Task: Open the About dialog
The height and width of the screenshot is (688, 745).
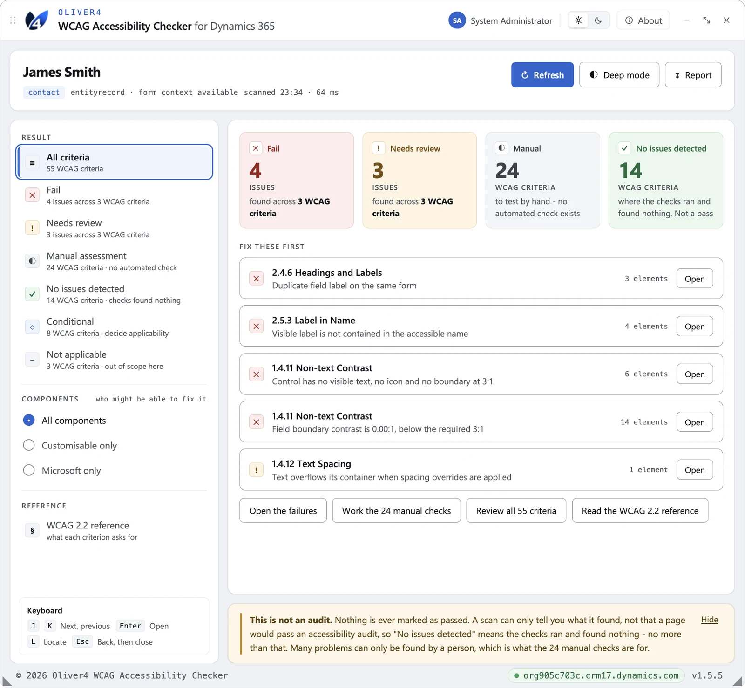Action: click(x=643, y=20)
